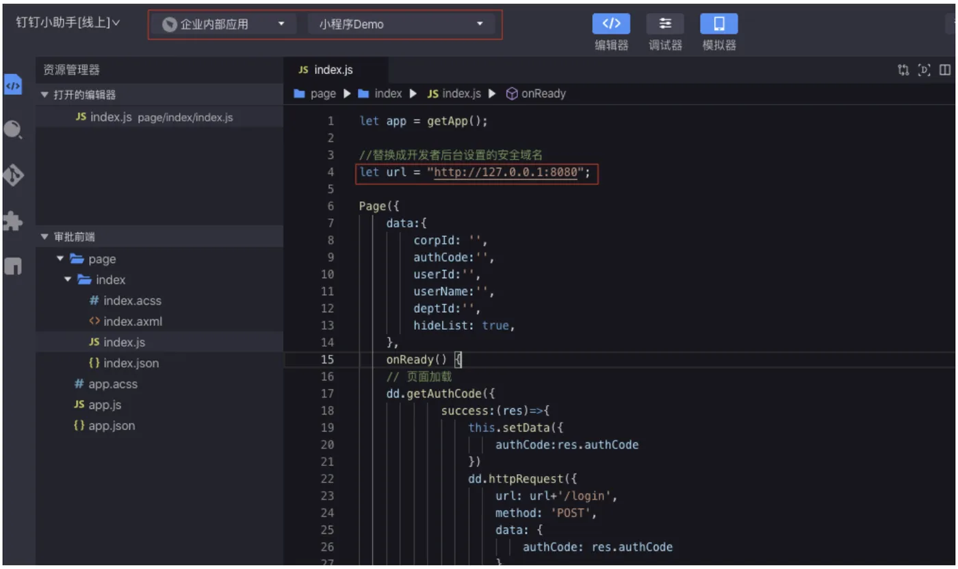Image resolution: width=958 pixels, height=569 pixels.
Task: Click the dd.httpRequest({ code line
Action: (522, 479)
